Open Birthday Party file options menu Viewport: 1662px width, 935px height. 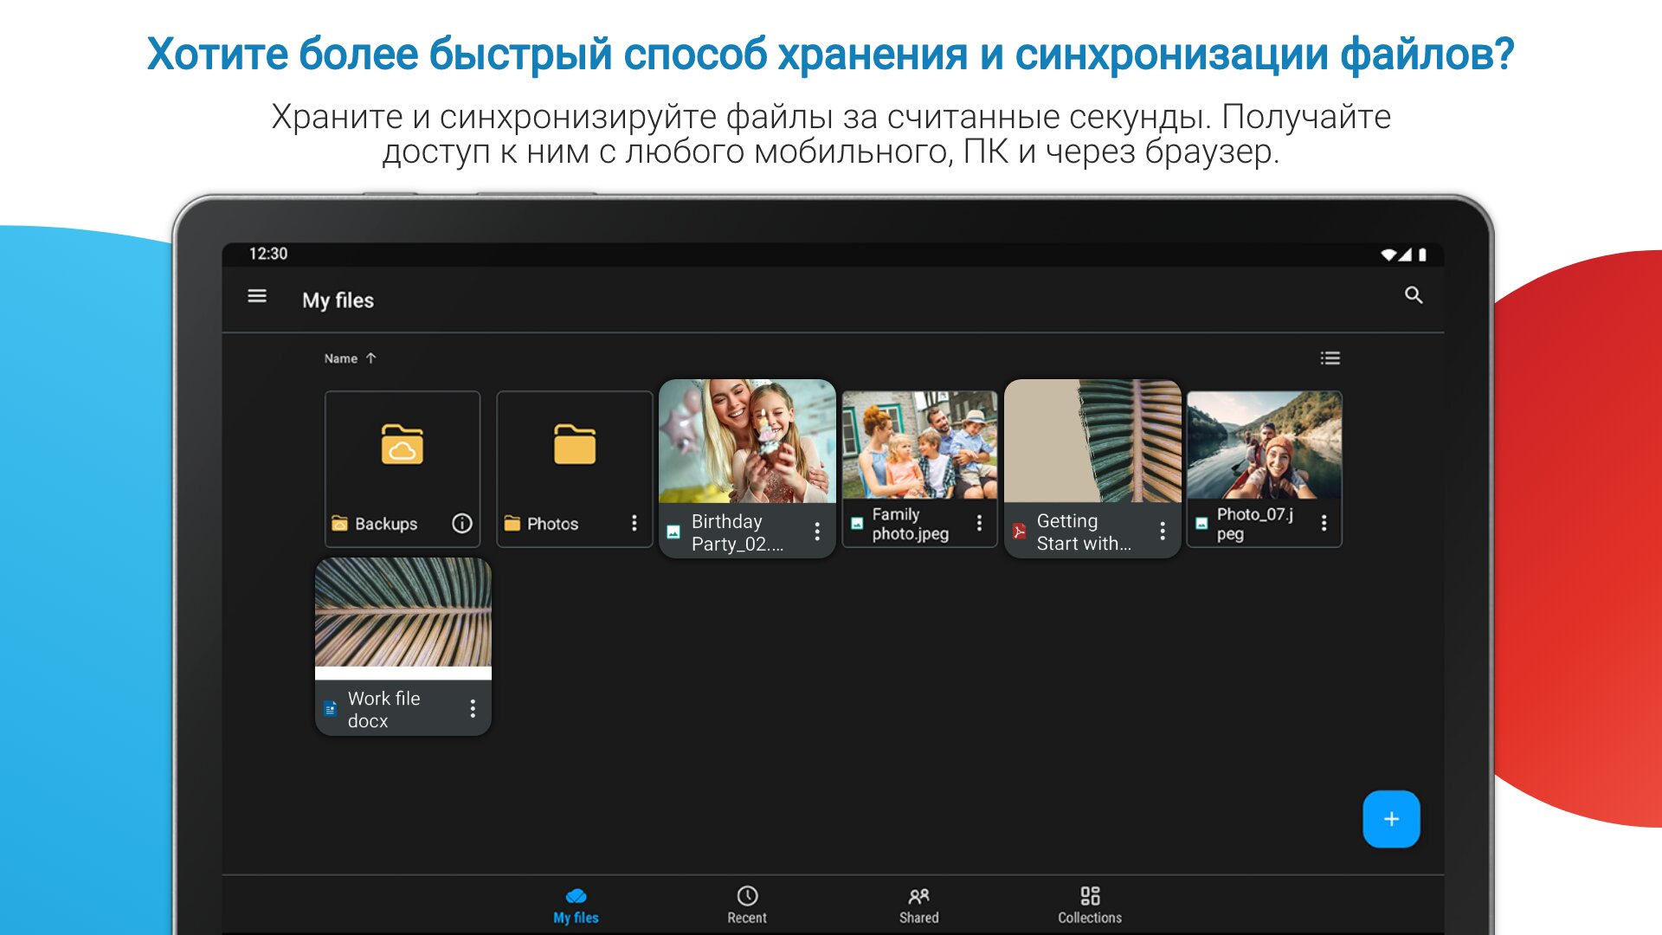817,532
